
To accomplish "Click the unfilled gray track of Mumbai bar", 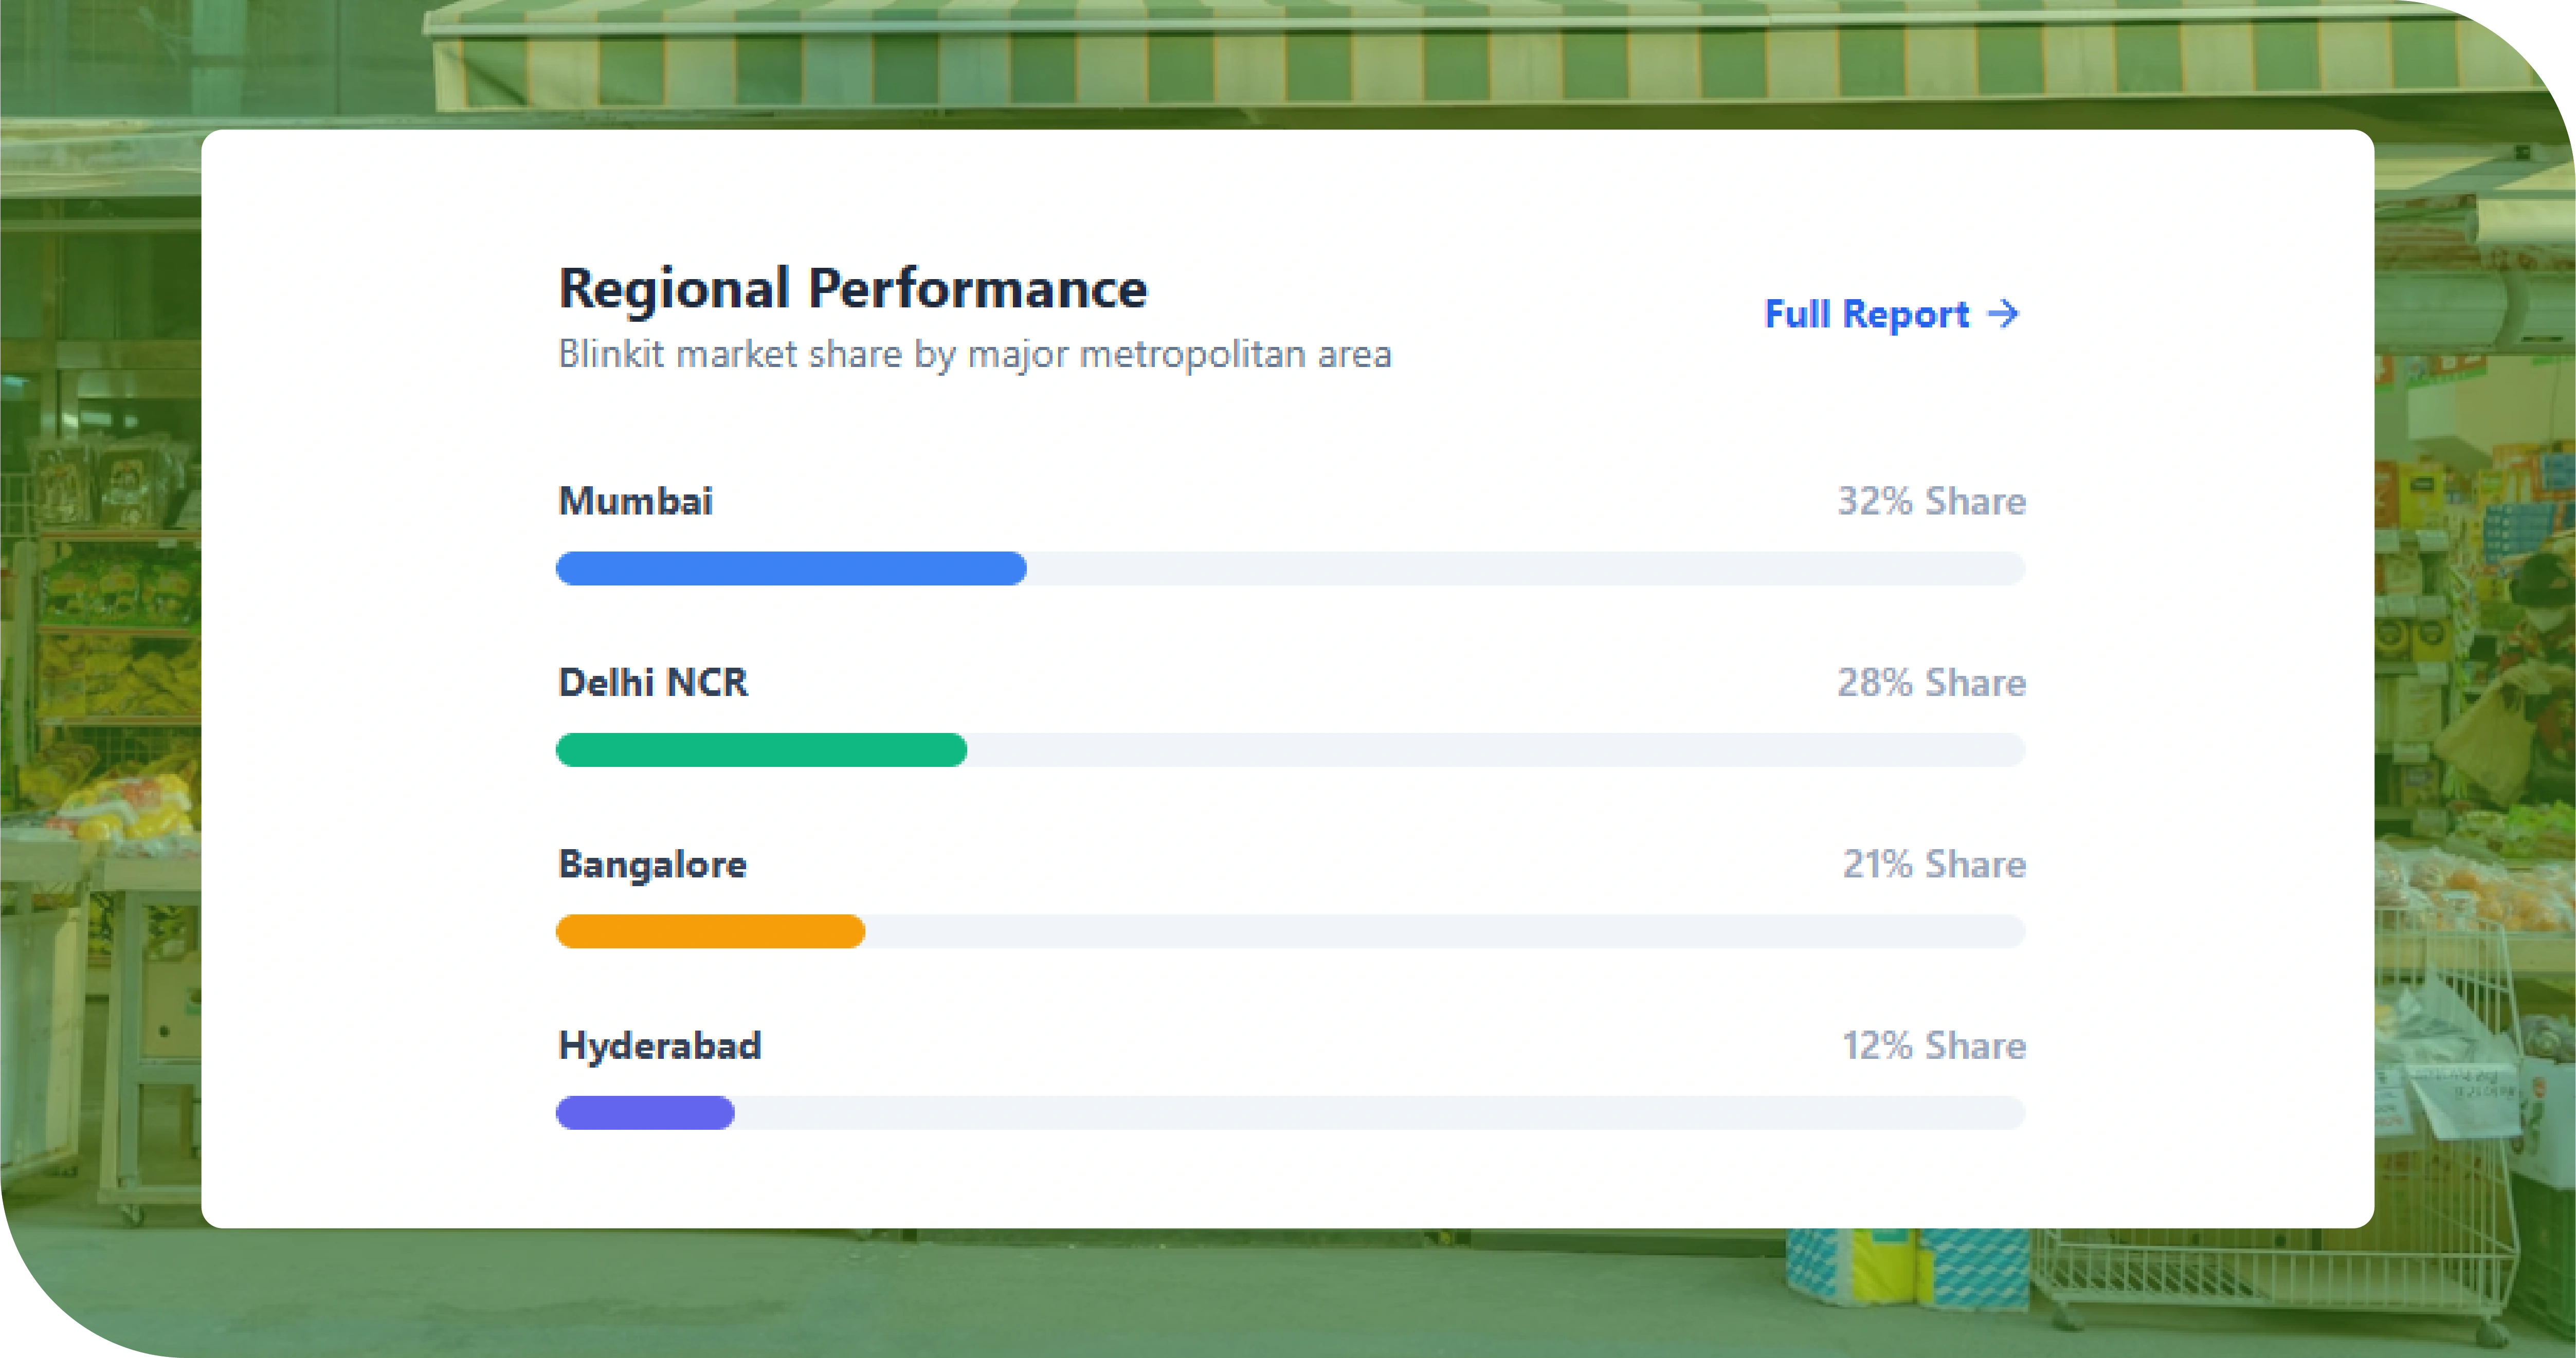I will click(x=1525, y=568).
